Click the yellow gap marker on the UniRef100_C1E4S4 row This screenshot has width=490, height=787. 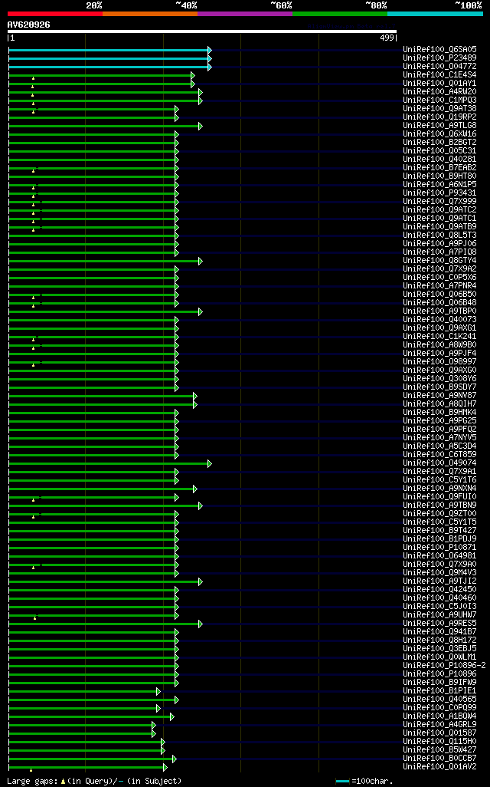tap(33, 78)
